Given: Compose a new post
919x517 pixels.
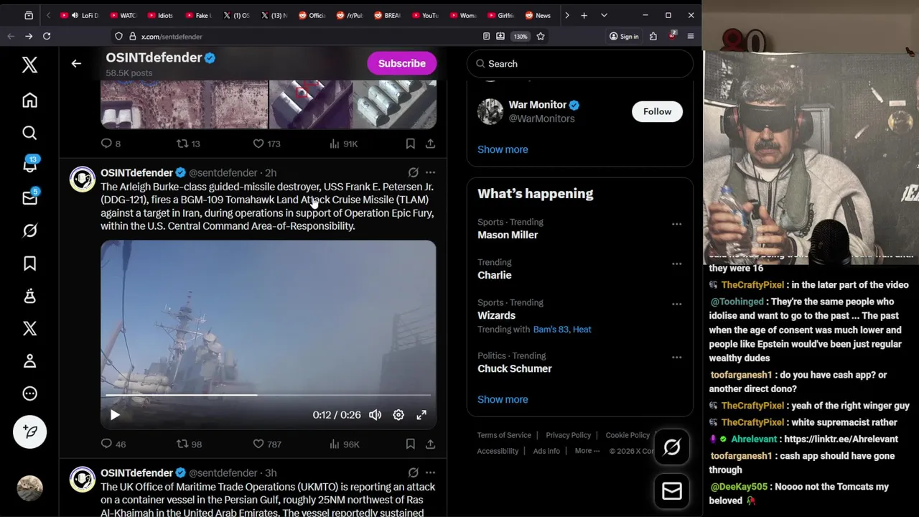Looking at the screenshot, I should [x=29, y=432].
